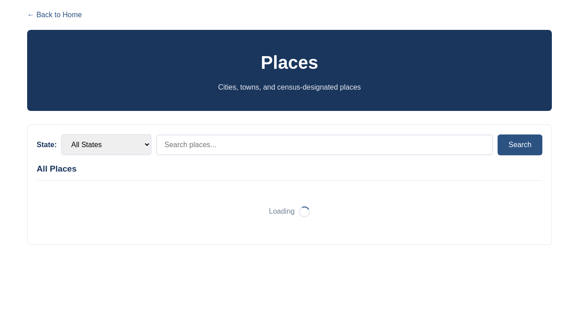
Task: Click the dropdown arrow on the state selector
Action: click(x=147, y=145)
